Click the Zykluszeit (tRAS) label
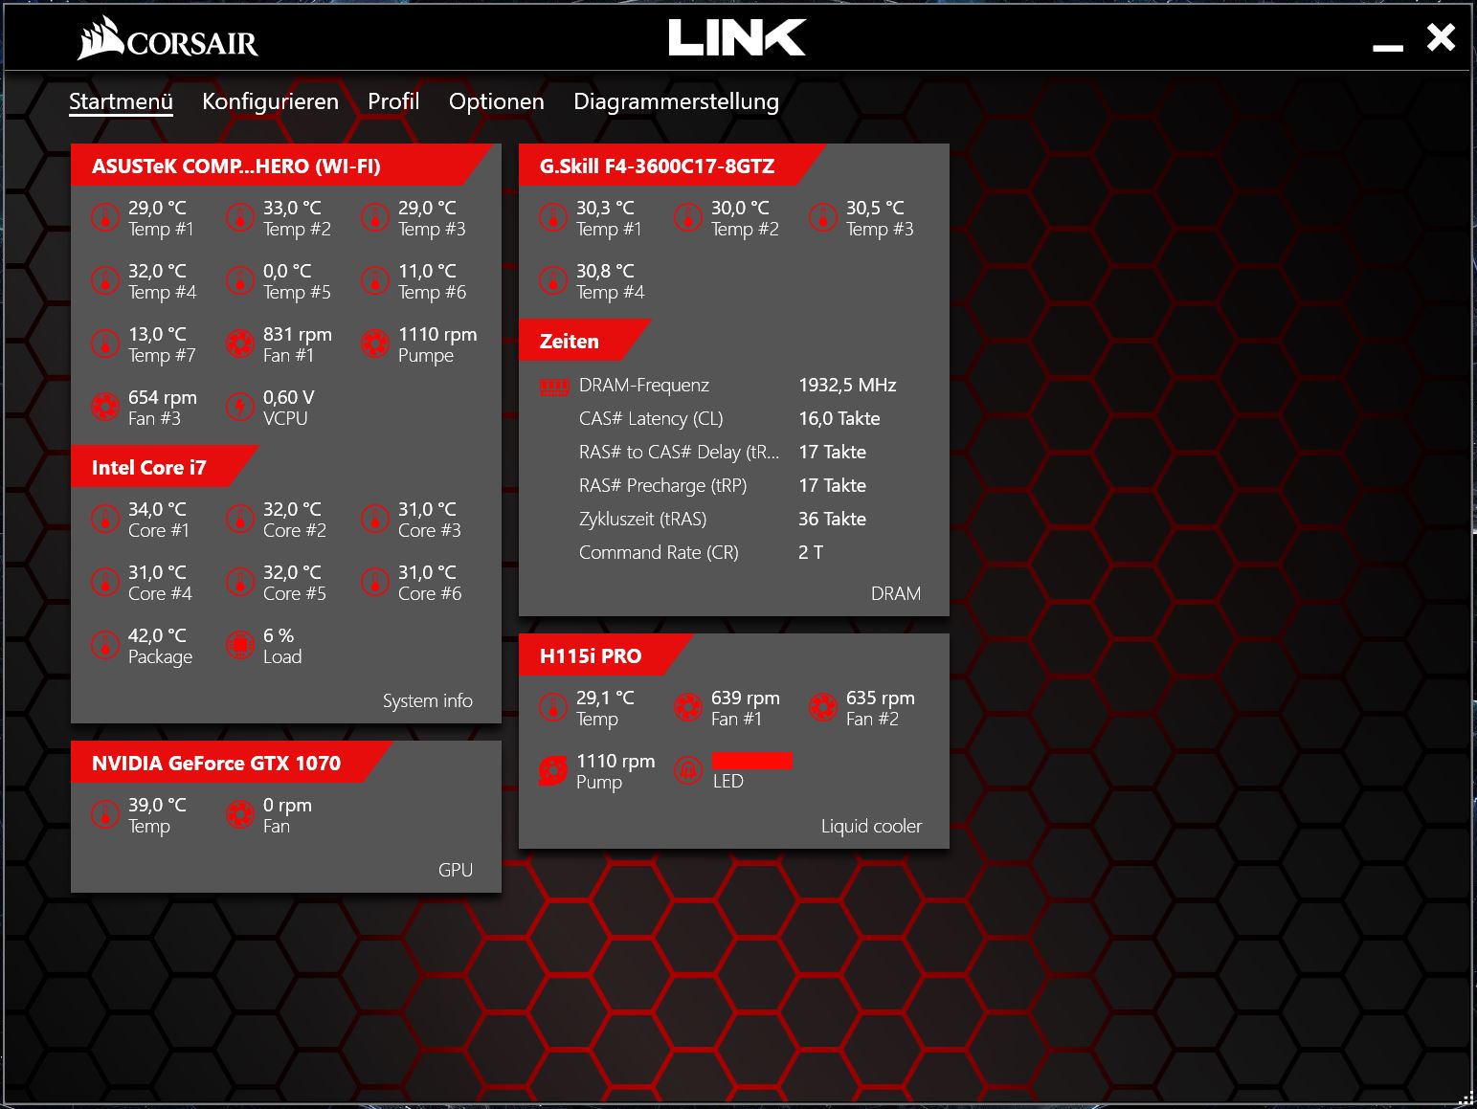The height and width of the screenshot is (1109, 1477). click(642, 519)
